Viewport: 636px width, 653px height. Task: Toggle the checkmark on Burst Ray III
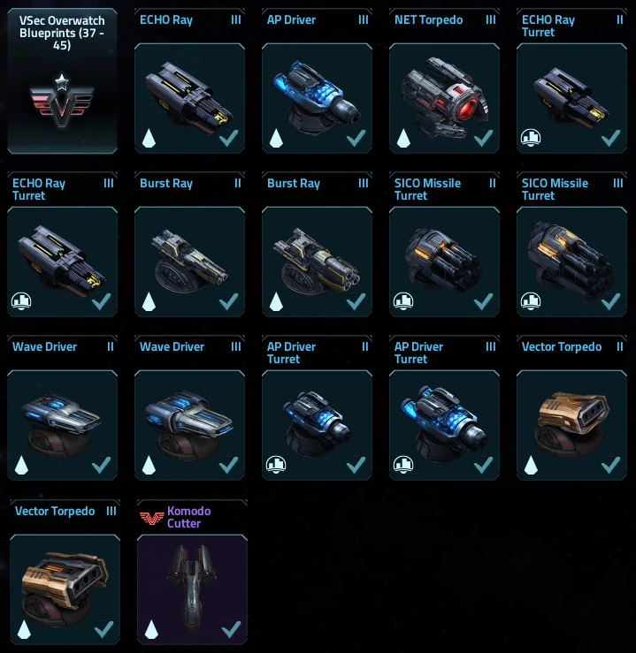(x=356, y=301)
